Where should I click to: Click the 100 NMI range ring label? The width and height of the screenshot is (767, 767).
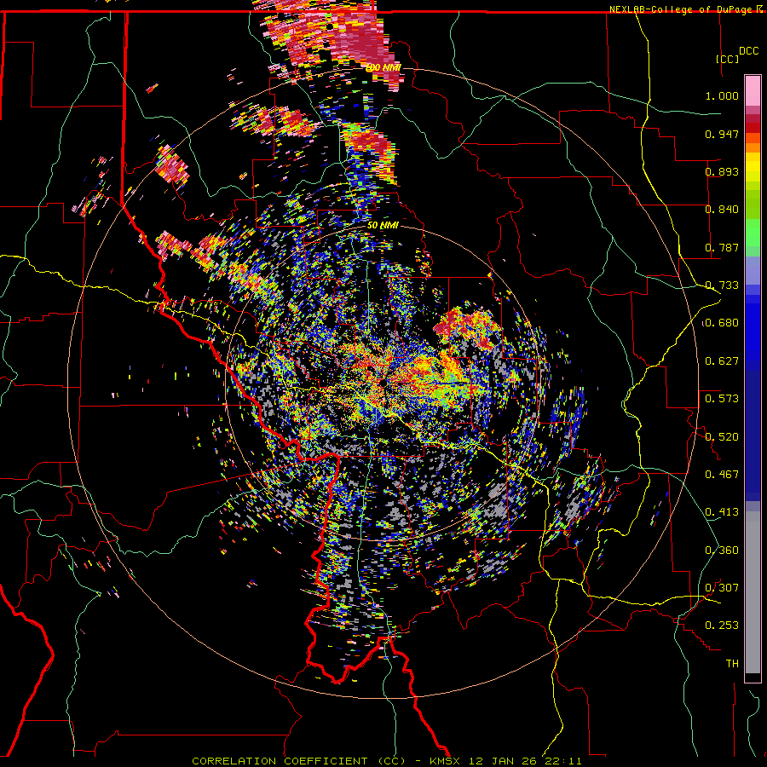point(383,67)
